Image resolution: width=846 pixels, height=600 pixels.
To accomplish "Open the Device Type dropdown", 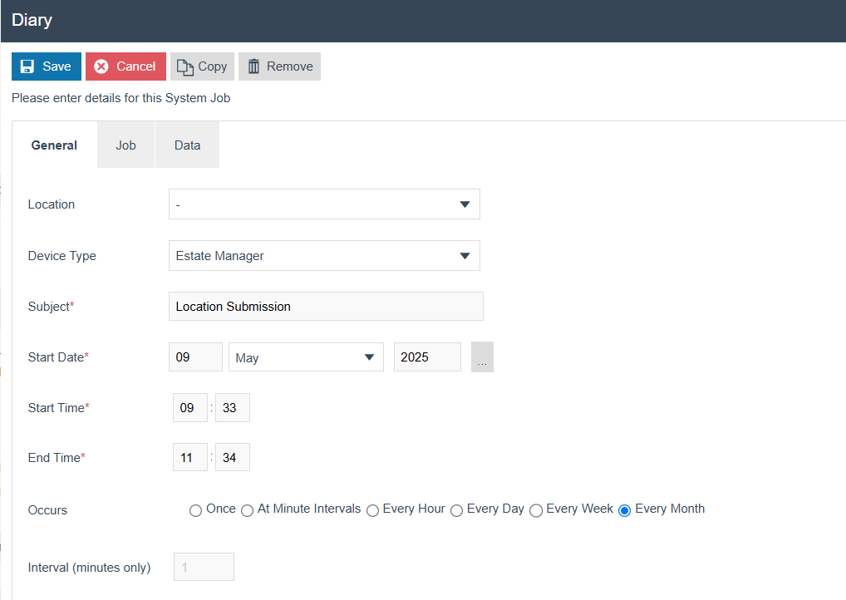I will pos(324,256).
